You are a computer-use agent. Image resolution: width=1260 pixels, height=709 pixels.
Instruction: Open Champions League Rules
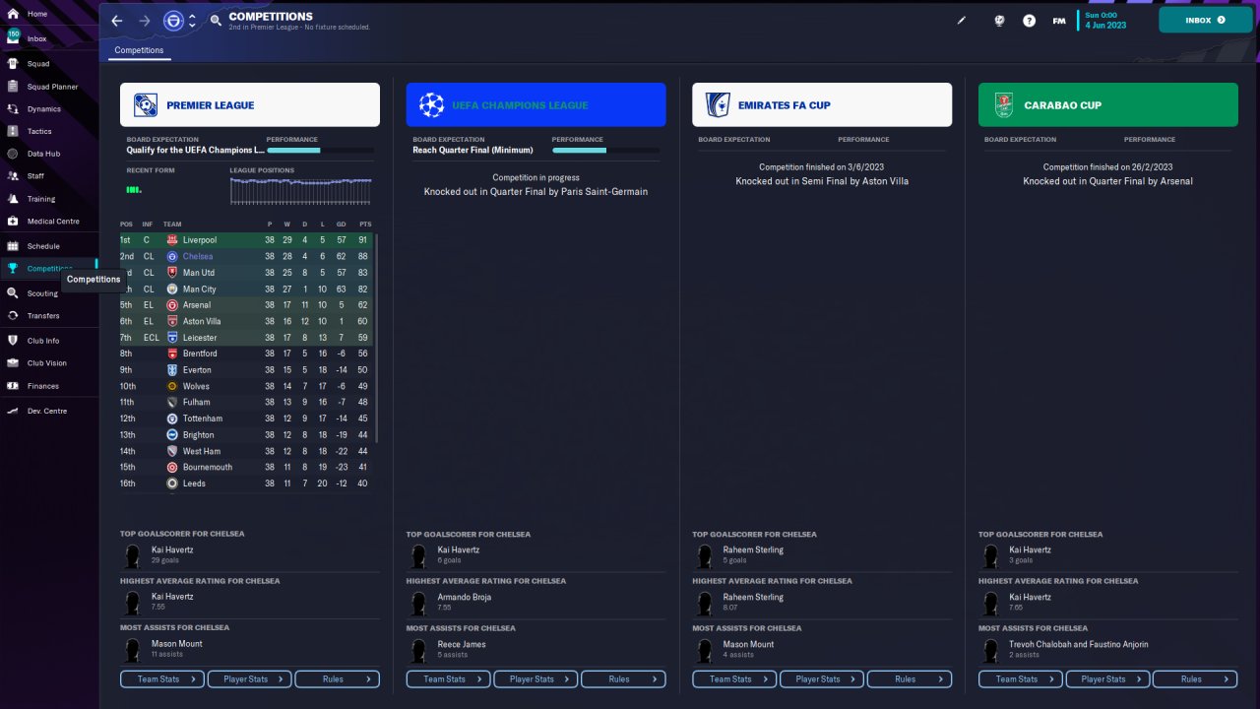(623, 678)
